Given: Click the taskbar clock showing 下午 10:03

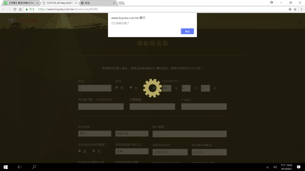Looking at the screenshot, I should [286, 167].
